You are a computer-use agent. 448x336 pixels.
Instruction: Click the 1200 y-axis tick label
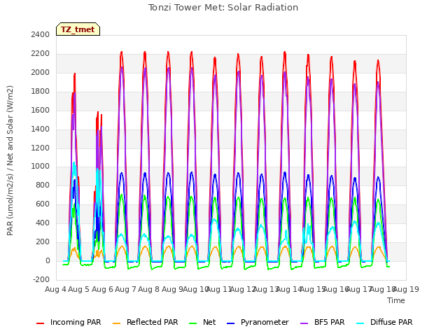click(41, 148)
